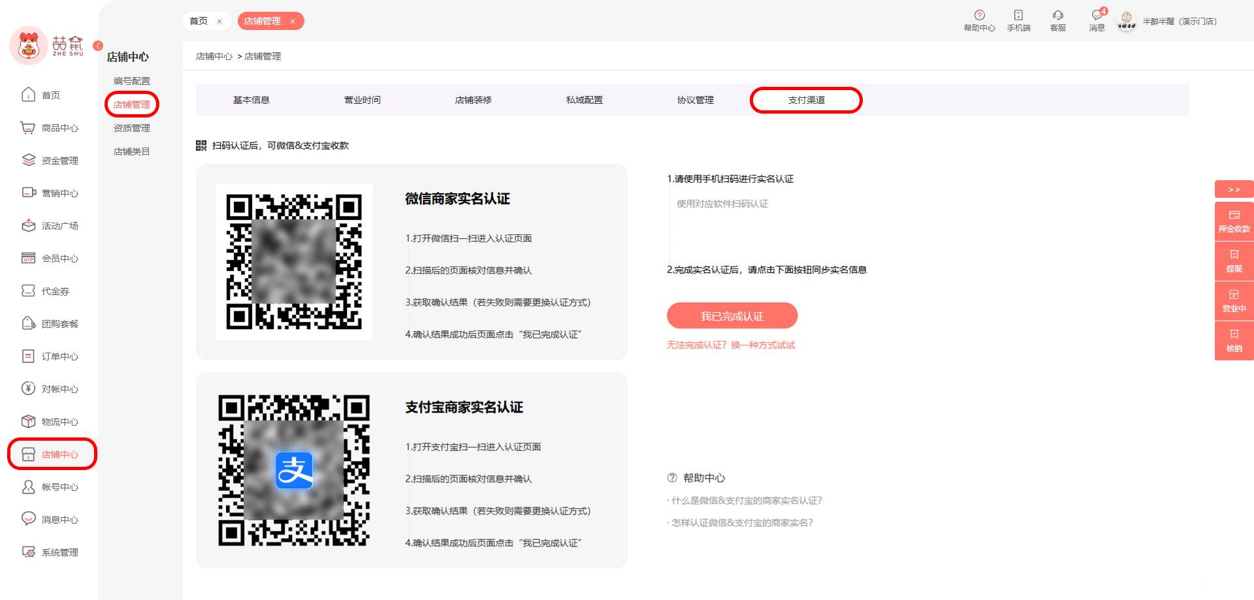Image resolution: width=1254 pixels, height=600 pixels.
Task: Open 消息 notifications icon with badge
Action: [1098, 14]
